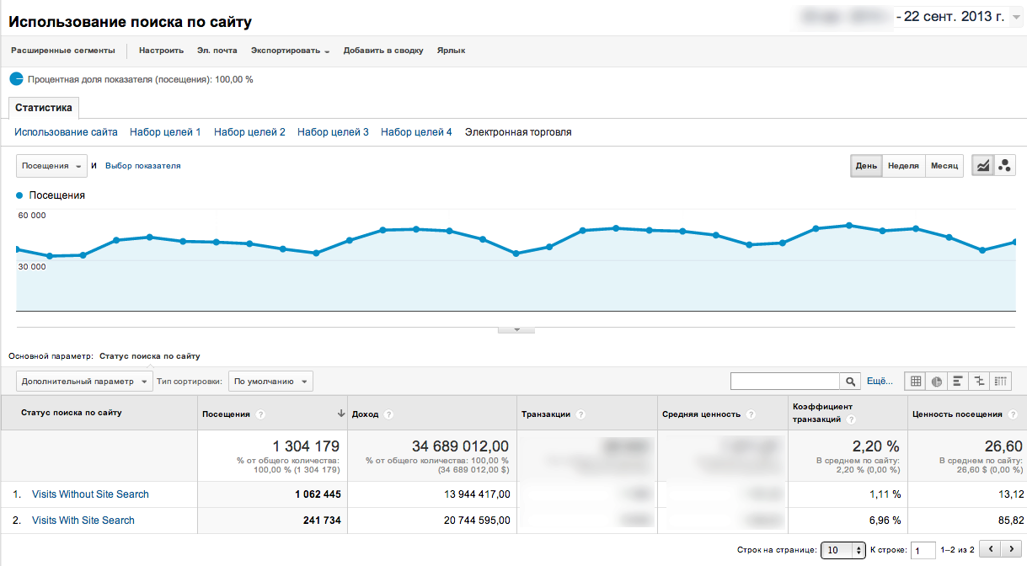Screen dimensions: 1027x566
Task: Open the Visits With Site Search link
Action: (x=83, y=521)
